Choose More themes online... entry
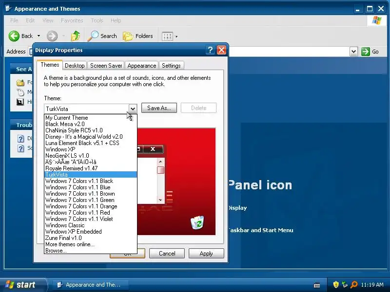Viewport: 390px width, 292px height. coord(91,244)
